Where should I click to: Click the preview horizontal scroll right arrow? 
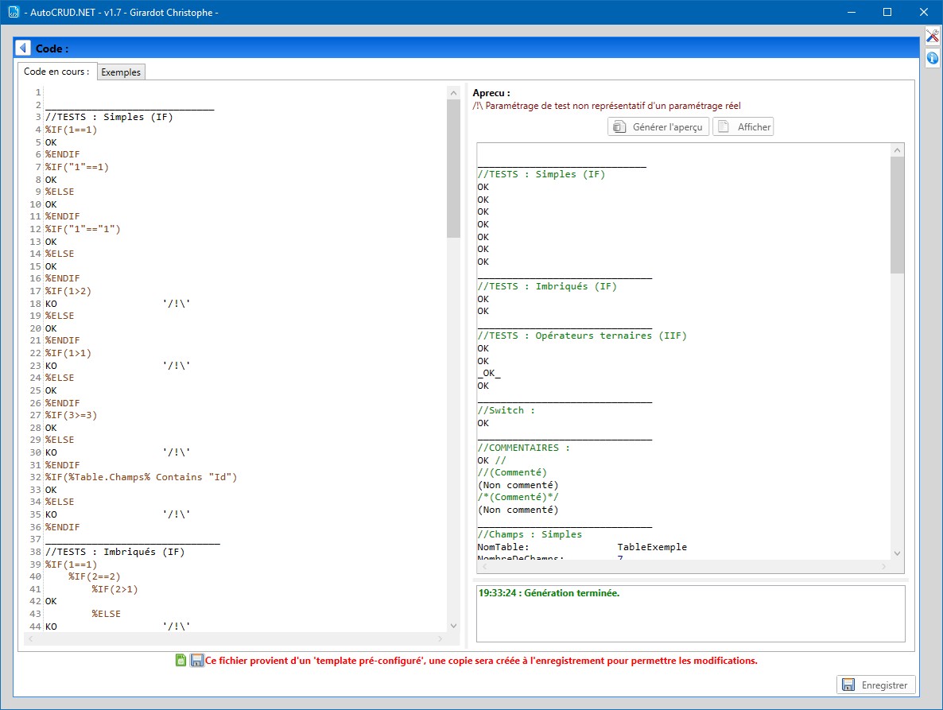[883, 566]
